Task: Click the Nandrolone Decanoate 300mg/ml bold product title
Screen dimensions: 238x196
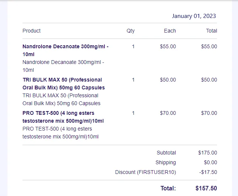Action: (x=65, y=50)
